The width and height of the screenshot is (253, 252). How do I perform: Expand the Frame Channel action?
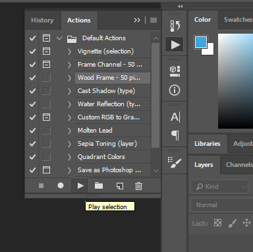(x=69, y=65)
